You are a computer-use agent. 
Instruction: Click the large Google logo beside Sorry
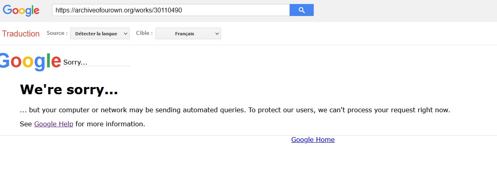(x=30, y=61)
